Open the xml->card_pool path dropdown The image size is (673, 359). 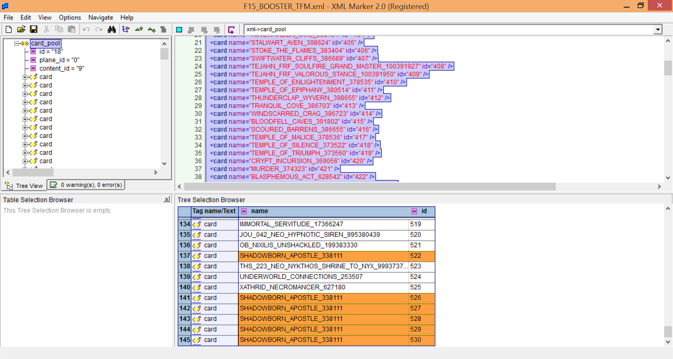click(x=658, y=29)
